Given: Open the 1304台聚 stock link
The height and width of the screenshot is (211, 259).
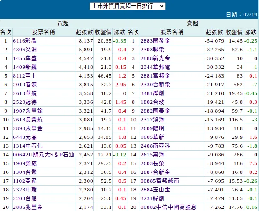Looking at the screenshot, I should point(25,172).
